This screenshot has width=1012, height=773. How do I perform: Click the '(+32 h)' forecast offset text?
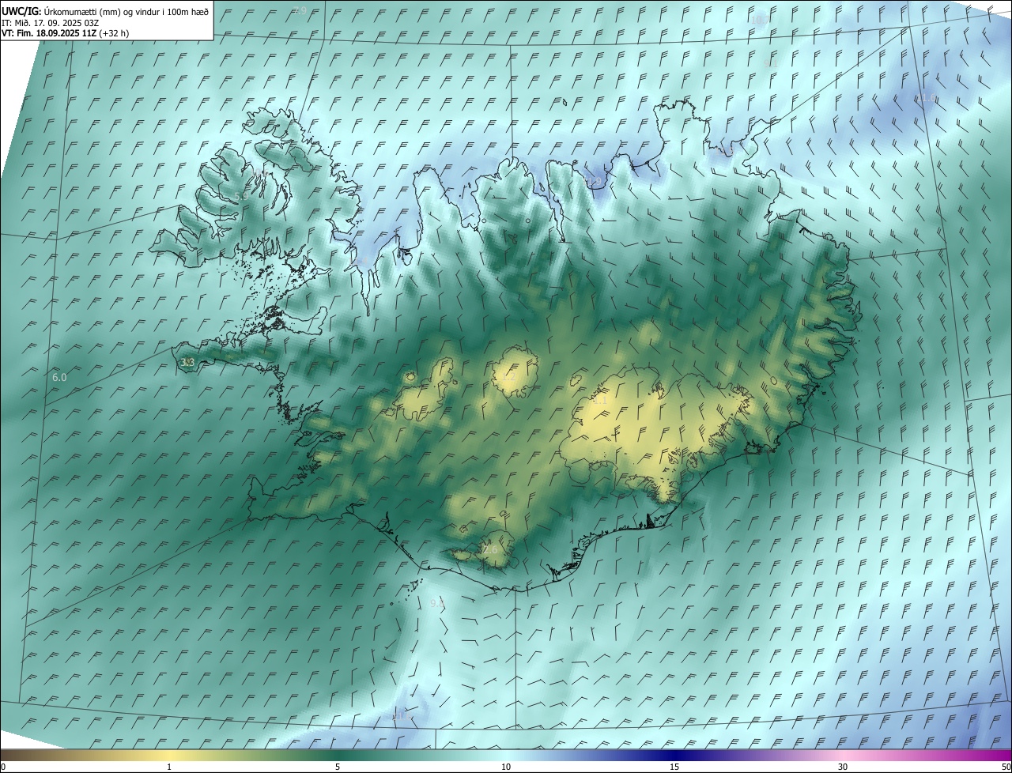114,33
